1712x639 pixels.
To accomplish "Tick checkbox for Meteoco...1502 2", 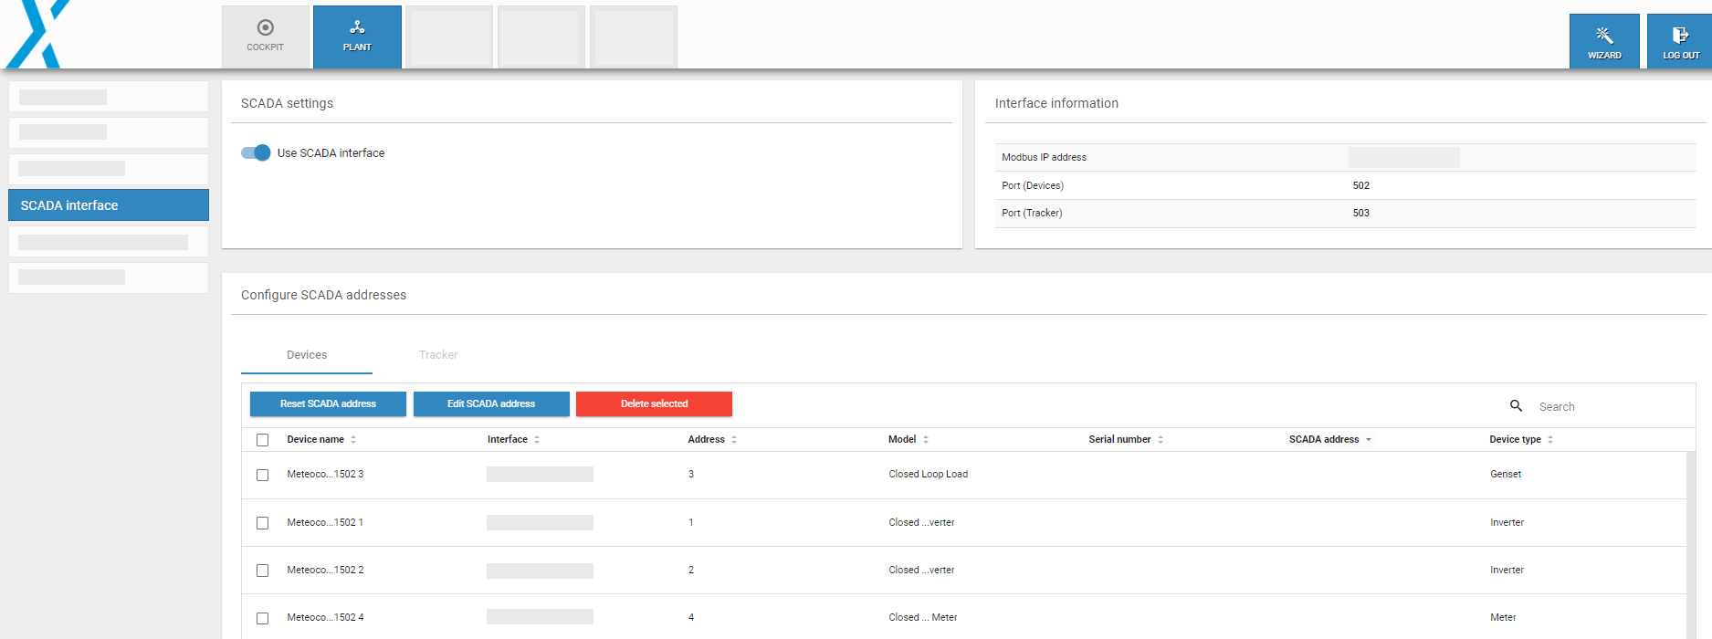I will point(263,571).
